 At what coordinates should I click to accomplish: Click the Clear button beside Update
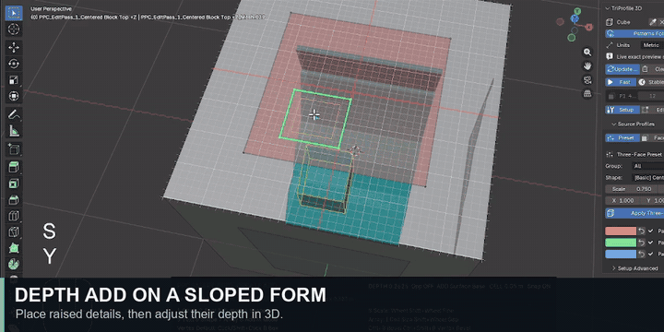click(x=652, y=69)
